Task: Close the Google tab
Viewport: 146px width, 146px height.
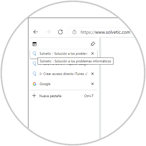Action: pos(92,84)
